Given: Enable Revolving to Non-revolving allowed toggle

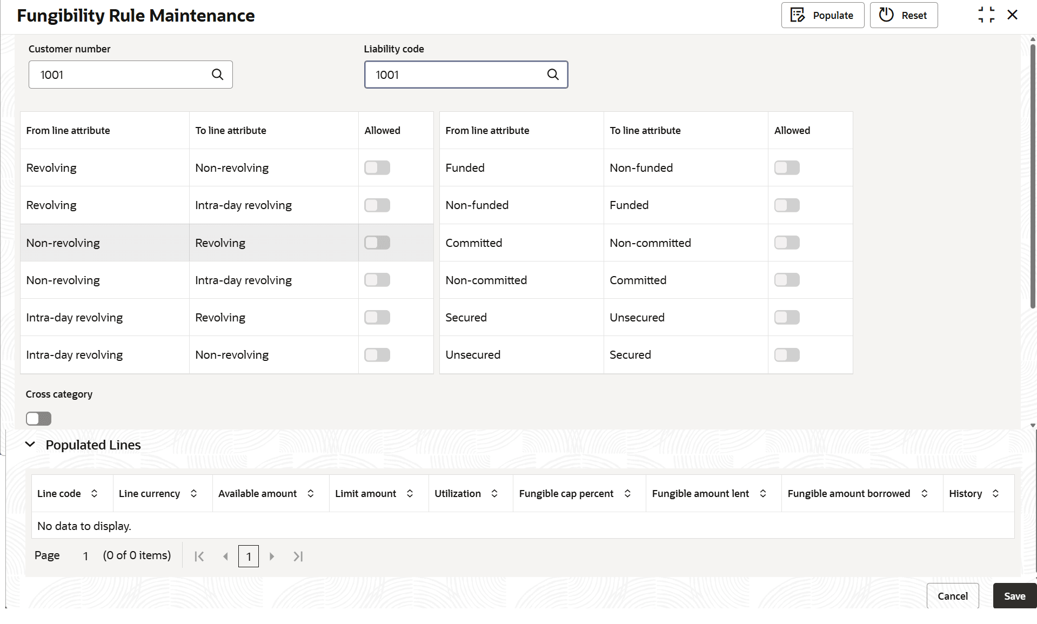Looking at the screenshot, I should pos(377,168).
